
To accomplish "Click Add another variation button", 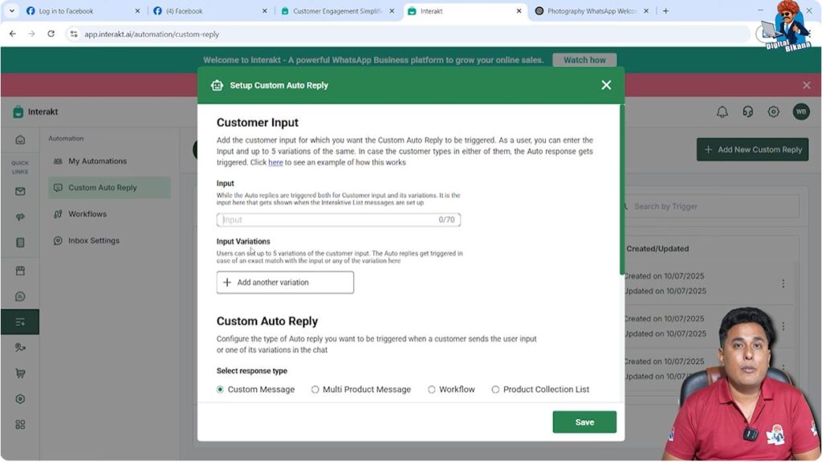I will (x=285, y=282).
